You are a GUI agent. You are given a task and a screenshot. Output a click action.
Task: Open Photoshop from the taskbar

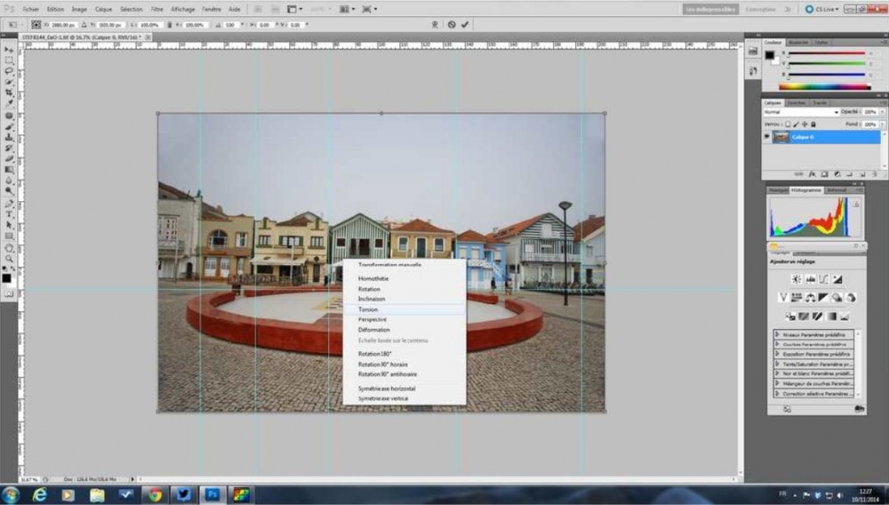tap(214, 494)
